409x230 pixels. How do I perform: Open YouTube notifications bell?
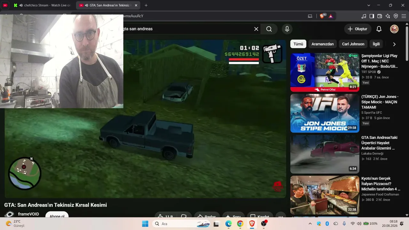[379, 29]
